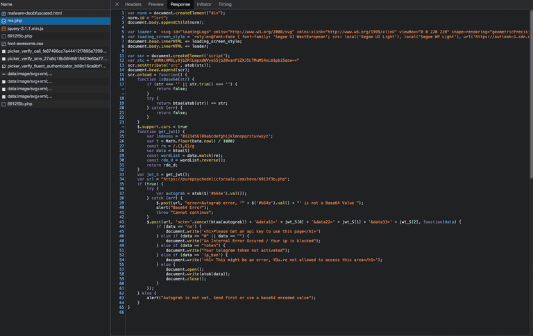Image resolution: width=533 pixels, height=336 pixels.
Task: Click the 'Your telegram token not activated' line
Action: pos(228,251)
